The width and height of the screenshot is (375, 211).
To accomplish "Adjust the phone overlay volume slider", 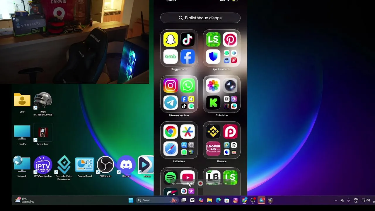I will [183, 184].
